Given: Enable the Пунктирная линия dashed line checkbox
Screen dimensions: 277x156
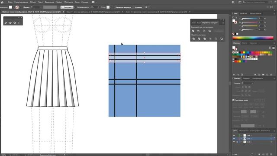Looking at the screenshot, I should tap(233, 100).
